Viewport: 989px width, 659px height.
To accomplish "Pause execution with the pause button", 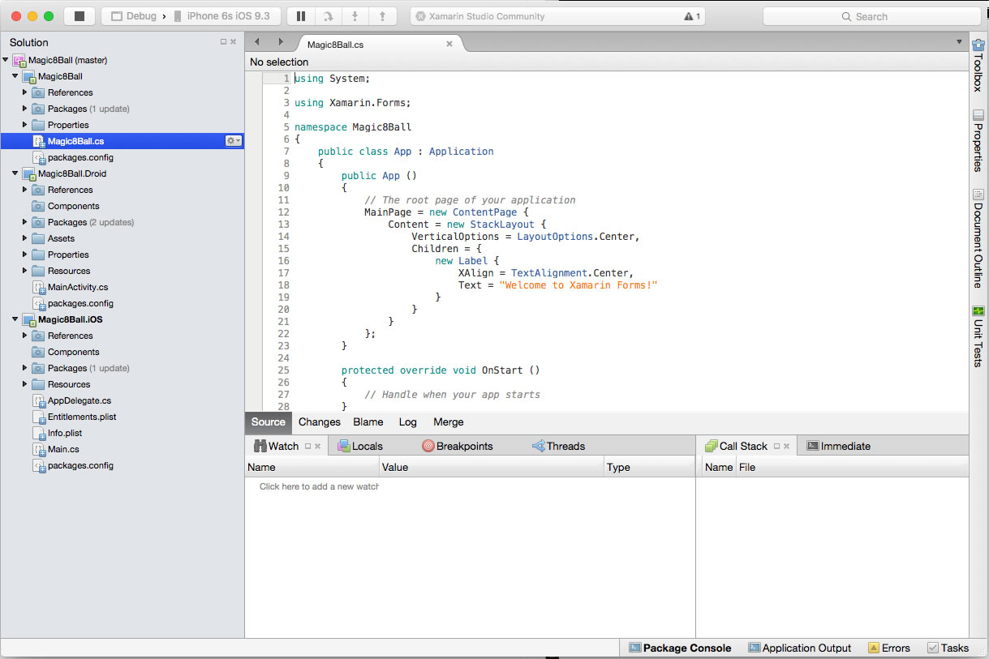I will pyautogui.click(x=301, y=16).
